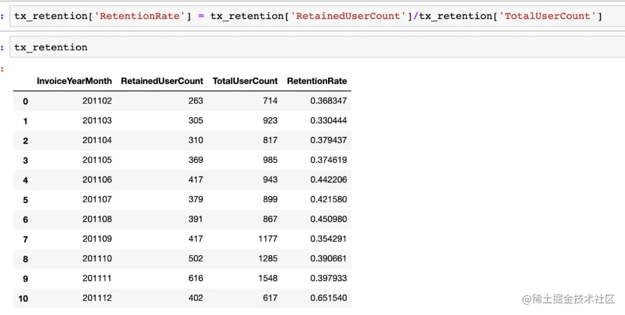Click the RetainedUserCount value 502
This screenshot has height=315, width=625.
tap(196, 258)
